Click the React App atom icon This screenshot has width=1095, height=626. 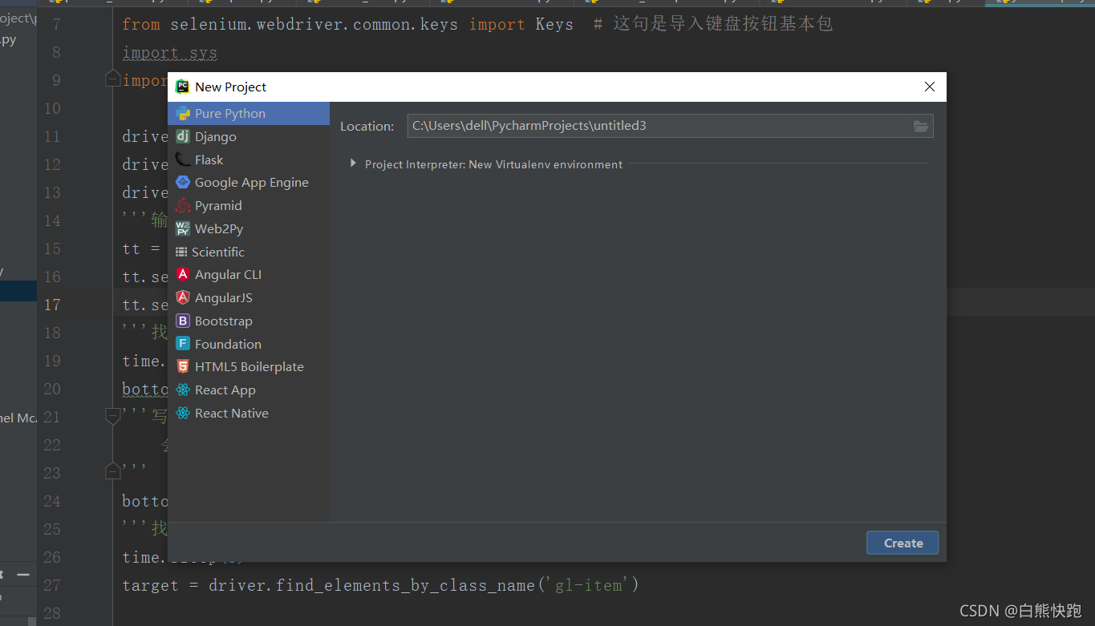pyautogui.click(x=183, y=390)
